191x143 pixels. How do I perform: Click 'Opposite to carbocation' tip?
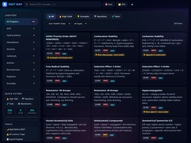[154, 55]
